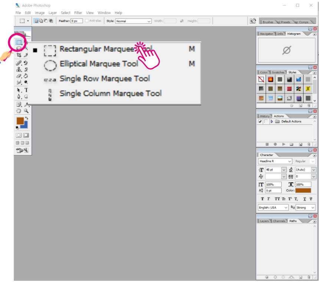Select the Rectangular Marquee tool in the toolbox

click(x=19, y=42)
